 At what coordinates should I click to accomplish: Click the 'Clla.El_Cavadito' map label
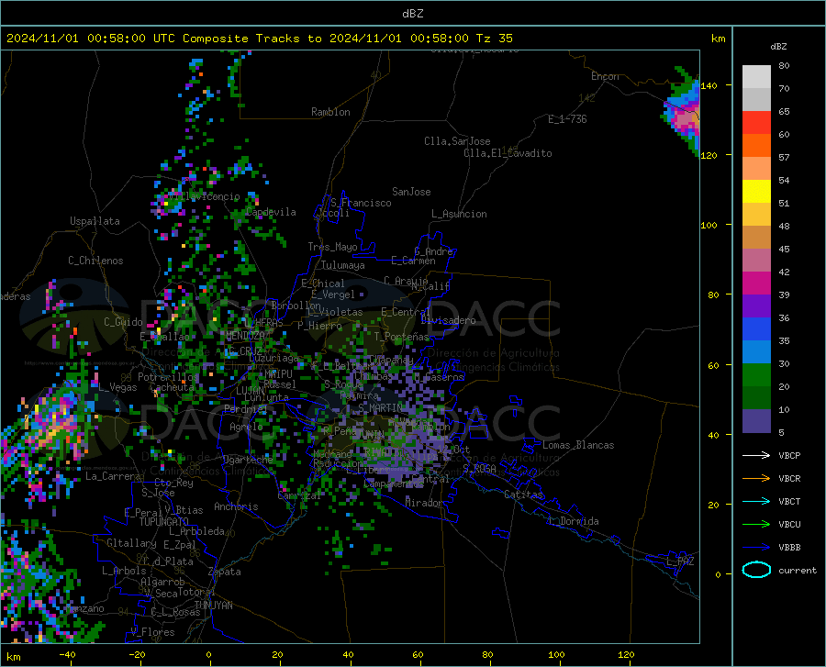coord(508,153)
